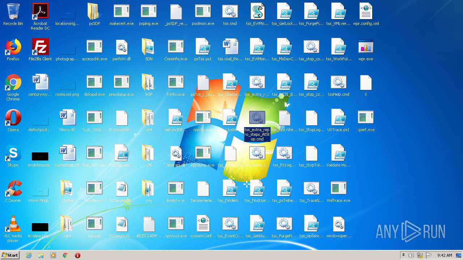This screenshot has height=260, width=463.
Task: Select psping.exe file icon
Action: pos(149,12)
